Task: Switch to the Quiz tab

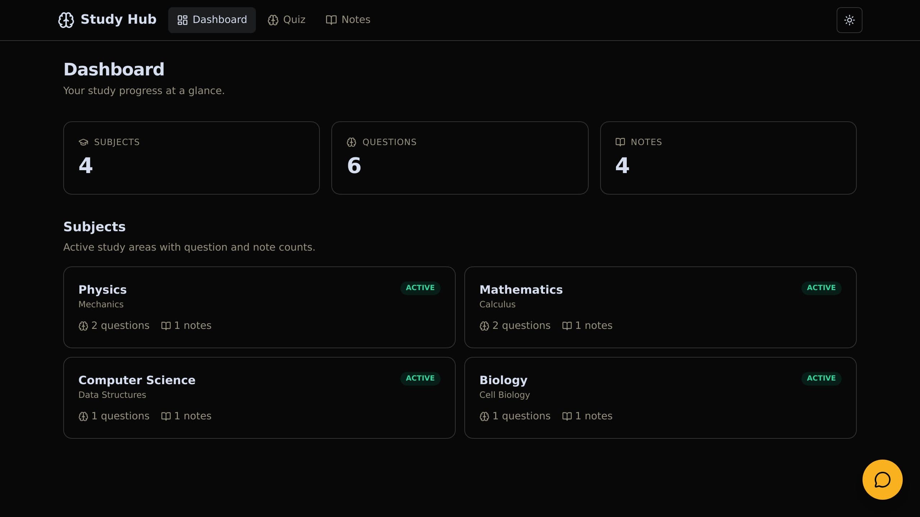Action: tap(286, 20)
